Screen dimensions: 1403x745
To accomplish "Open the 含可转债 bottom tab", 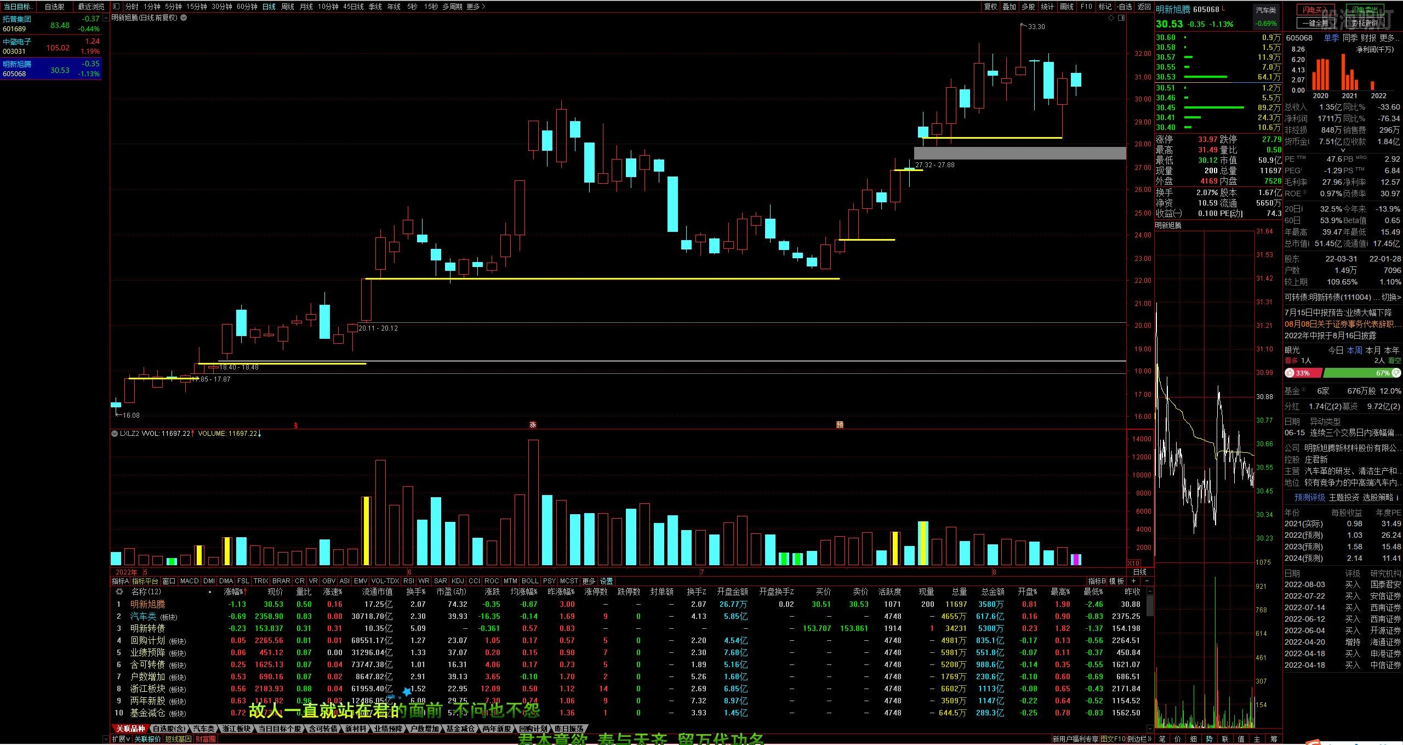I will click(x=323, y=729).
